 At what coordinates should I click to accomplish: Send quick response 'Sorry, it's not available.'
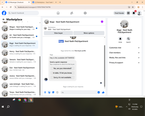[x=62, y=77]
